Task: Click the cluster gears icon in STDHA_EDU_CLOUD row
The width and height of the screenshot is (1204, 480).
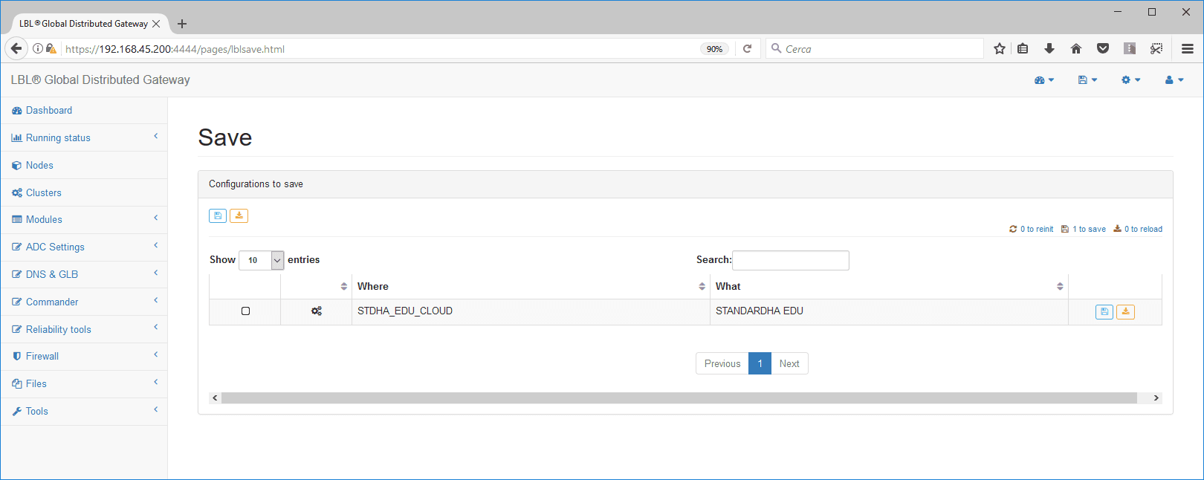Action: point(317,311)
